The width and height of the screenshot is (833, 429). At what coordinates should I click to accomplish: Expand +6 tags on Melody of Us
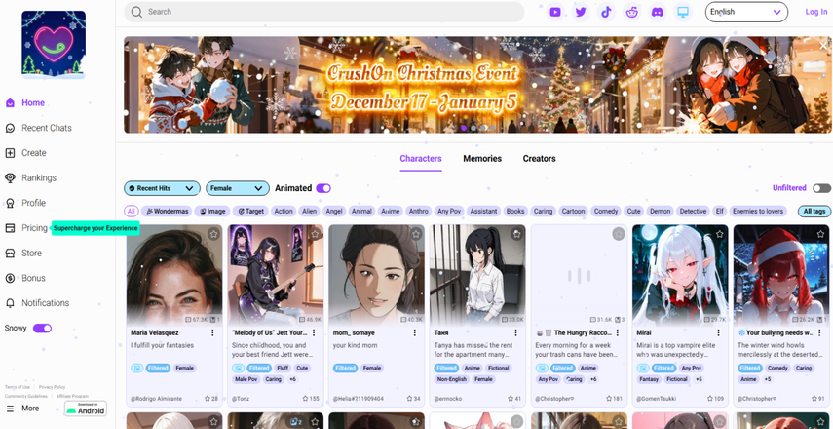tap(292, 379)
